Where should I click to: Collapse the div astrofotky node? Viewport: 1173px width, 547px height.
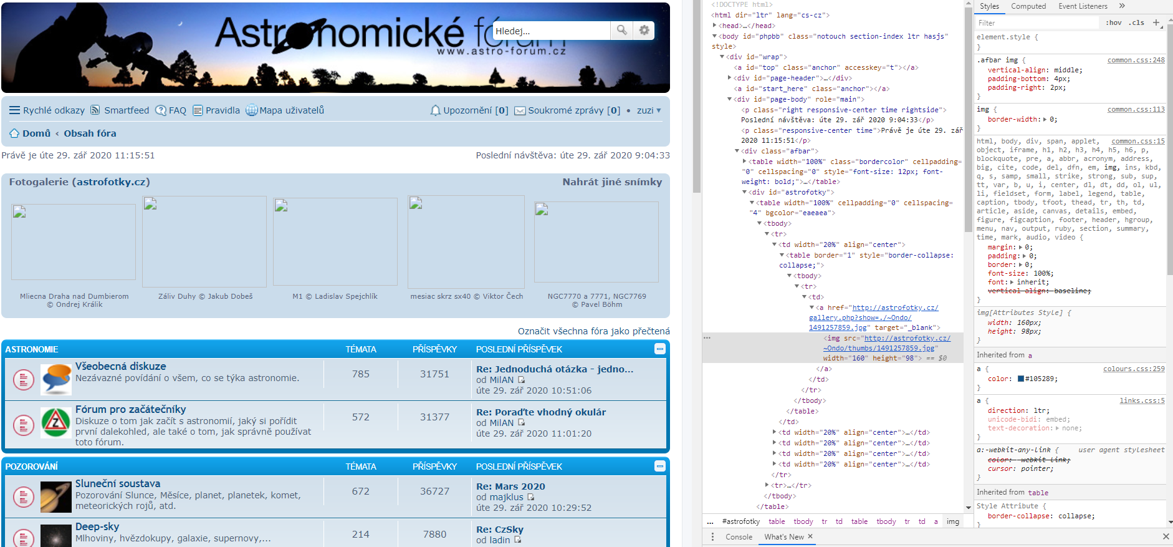745,192
